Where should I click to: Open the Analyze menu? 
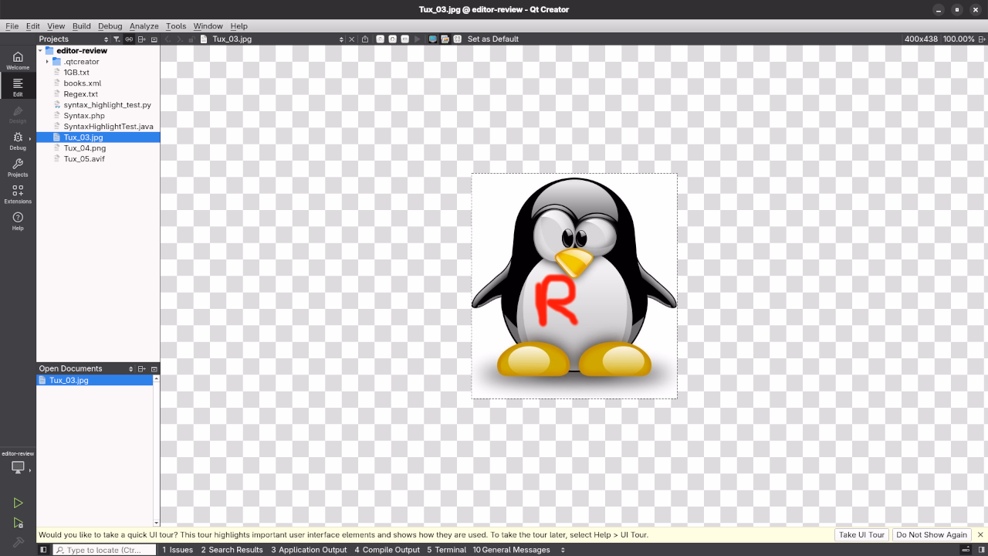pyautogui.click(x=144, y=26)
